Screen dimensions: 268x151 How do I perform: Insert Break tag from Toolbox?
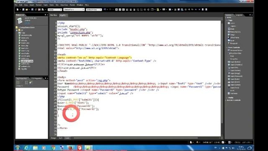(x=231, y=29)
